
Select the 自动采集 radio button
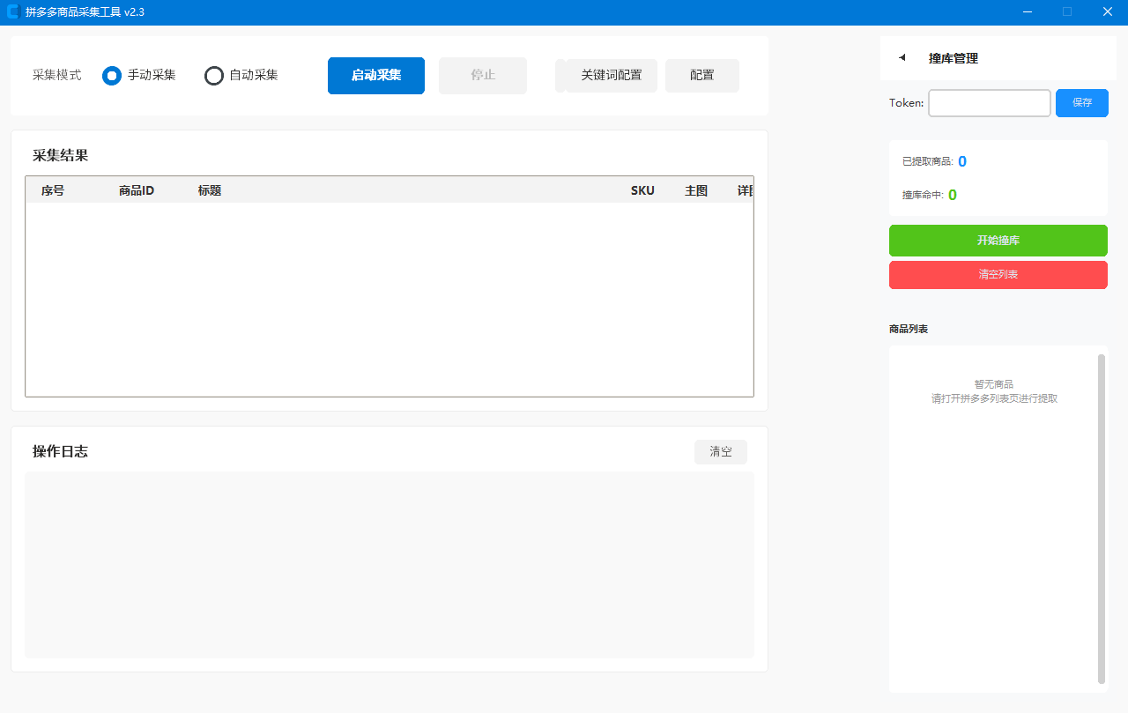tap(214, 76)
